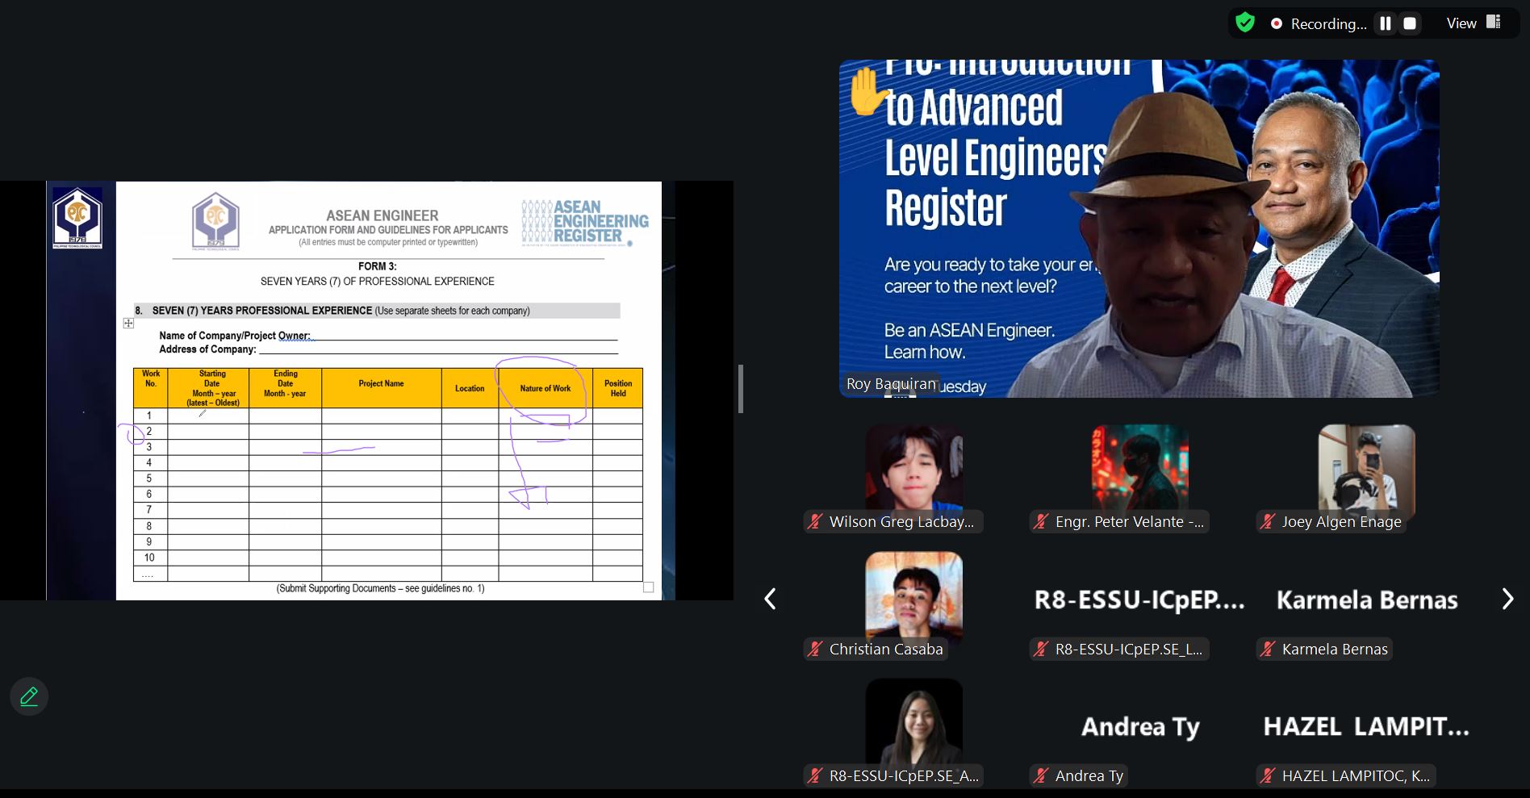Stop the recording with the square button
The height and width of the screenshot is (798, 1530).
pos(1410,23)
